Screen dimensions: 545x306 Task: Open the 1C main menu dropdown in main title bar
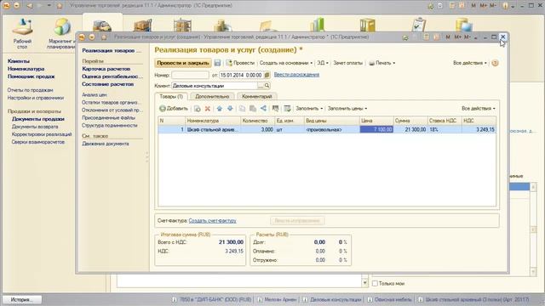pos(16,6)
